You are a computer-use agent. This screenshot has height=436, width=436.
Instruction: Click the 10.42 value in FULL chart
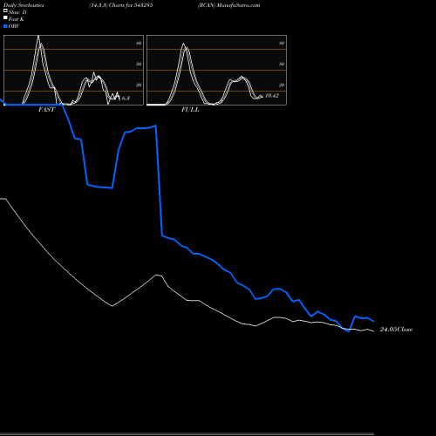[272, 96]
